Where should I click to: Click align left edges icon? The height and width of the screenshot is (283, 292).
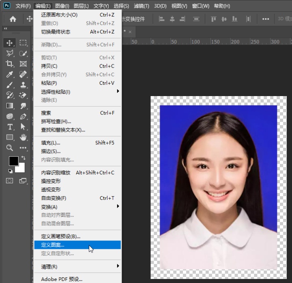tap(161, 19)
